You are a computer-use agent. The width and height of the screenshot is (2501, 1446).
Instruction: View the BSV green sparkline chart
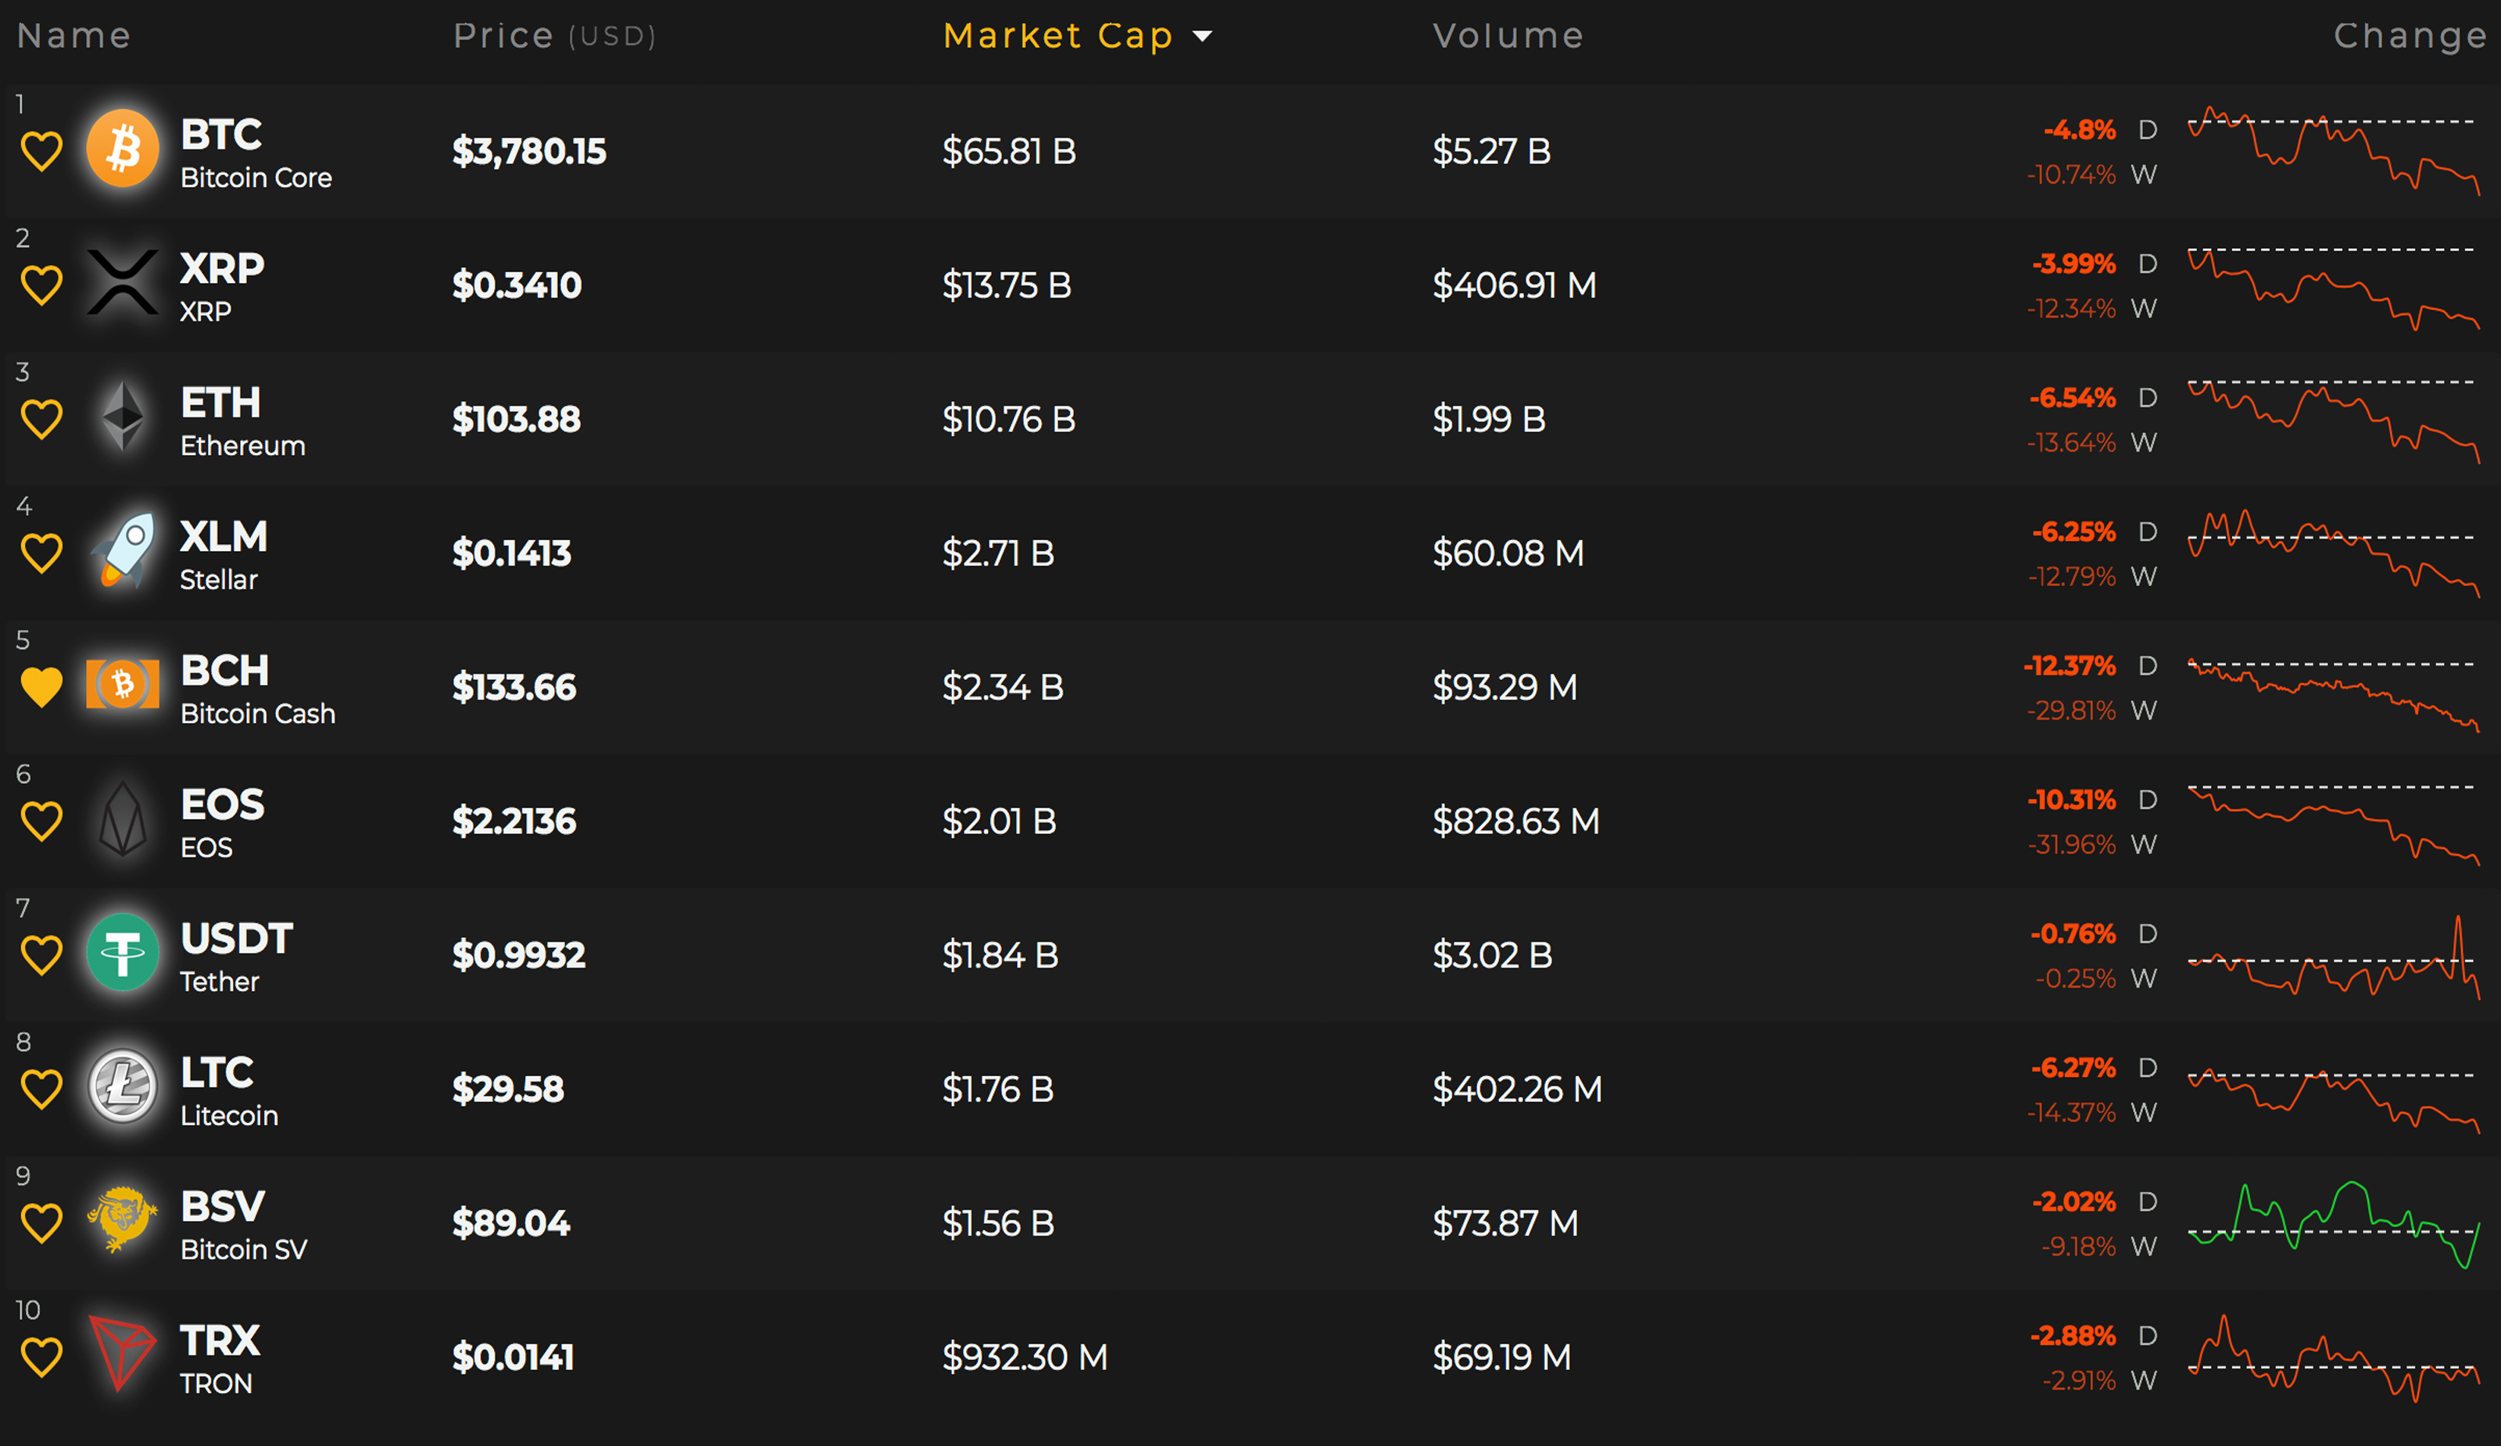coord(2333,1225)
